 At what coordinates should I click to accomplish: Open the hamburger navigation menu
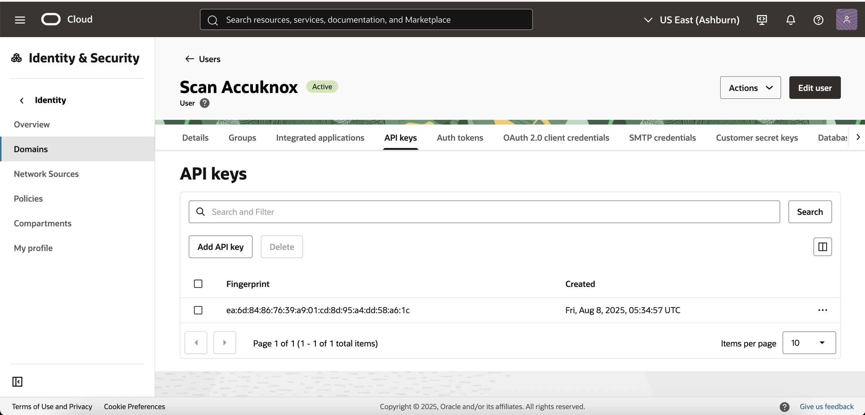(x=20, y=20)
